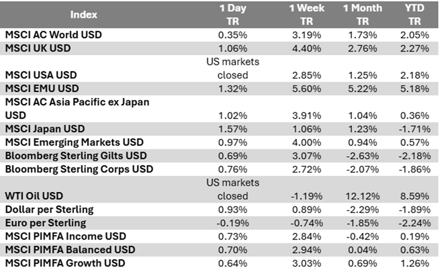
Task: Select the MSCI PIMFA Growth USD label
Action: (x=65, y=263)
